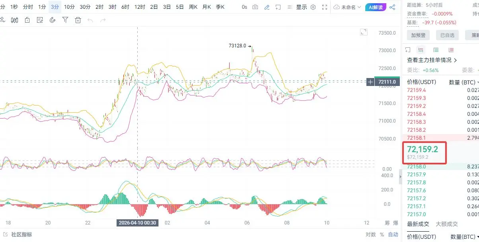The height and width of the screenshot is (242, 479).
Task: Enter fullscreen chart mode
Action: [x=325, y=7]
